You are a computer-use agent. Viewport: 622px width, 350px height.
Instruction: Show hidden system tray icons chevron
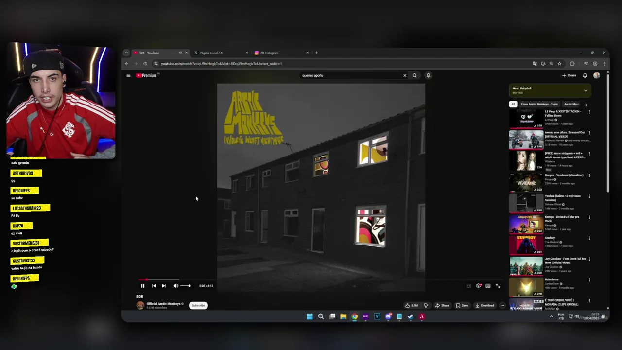pyautogui.click(x=551, y=316)
